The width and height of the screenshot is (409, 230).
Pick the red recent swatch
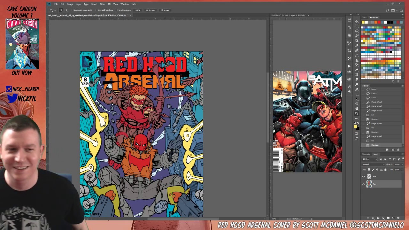(x=379, y=22)
